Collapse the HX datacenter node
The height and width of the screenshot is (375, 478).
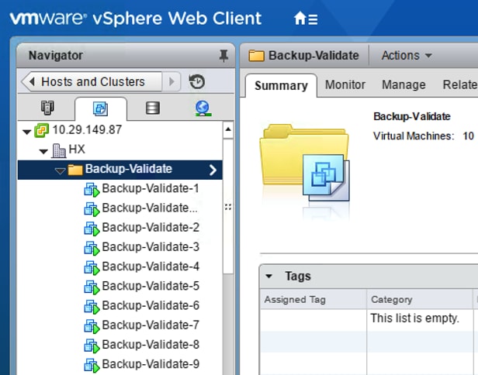pyautogui.click(x=43, y=151)
